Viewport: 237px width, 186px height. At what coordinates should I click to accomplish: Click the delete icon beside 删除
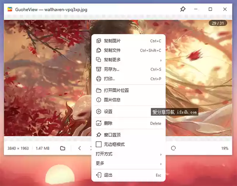pyautogui.click(x=99, y=123)
